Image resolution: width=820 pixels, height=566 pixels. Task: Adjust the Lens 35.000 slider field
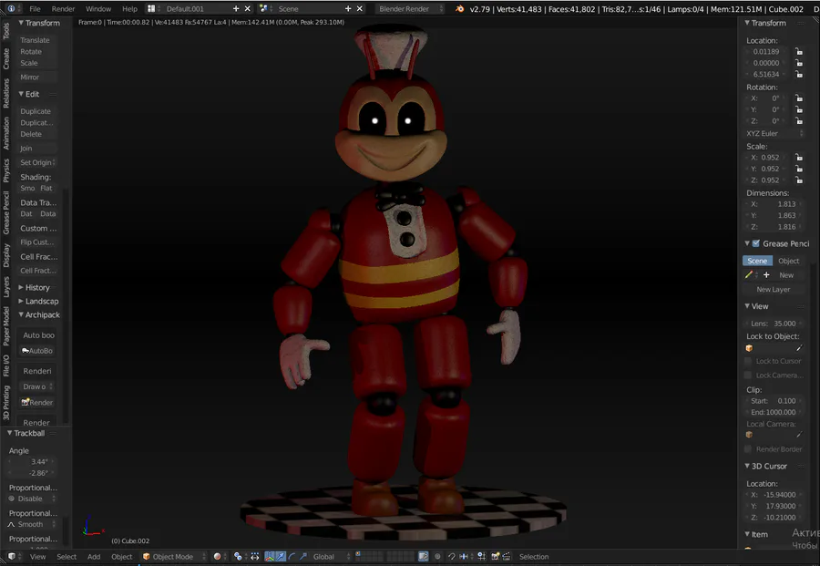[x=774, y=323]
